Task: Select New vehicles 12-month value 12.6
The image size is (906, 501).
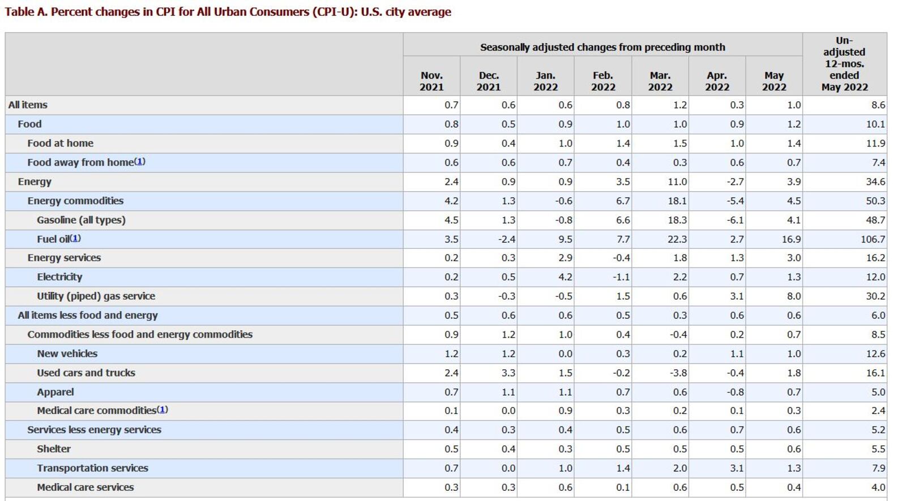Action: click(875, 354)
